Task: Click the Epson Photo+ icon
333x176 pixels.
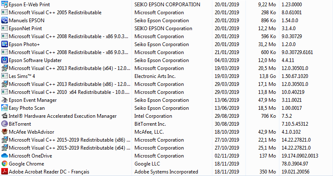Action: coord(5,44)
